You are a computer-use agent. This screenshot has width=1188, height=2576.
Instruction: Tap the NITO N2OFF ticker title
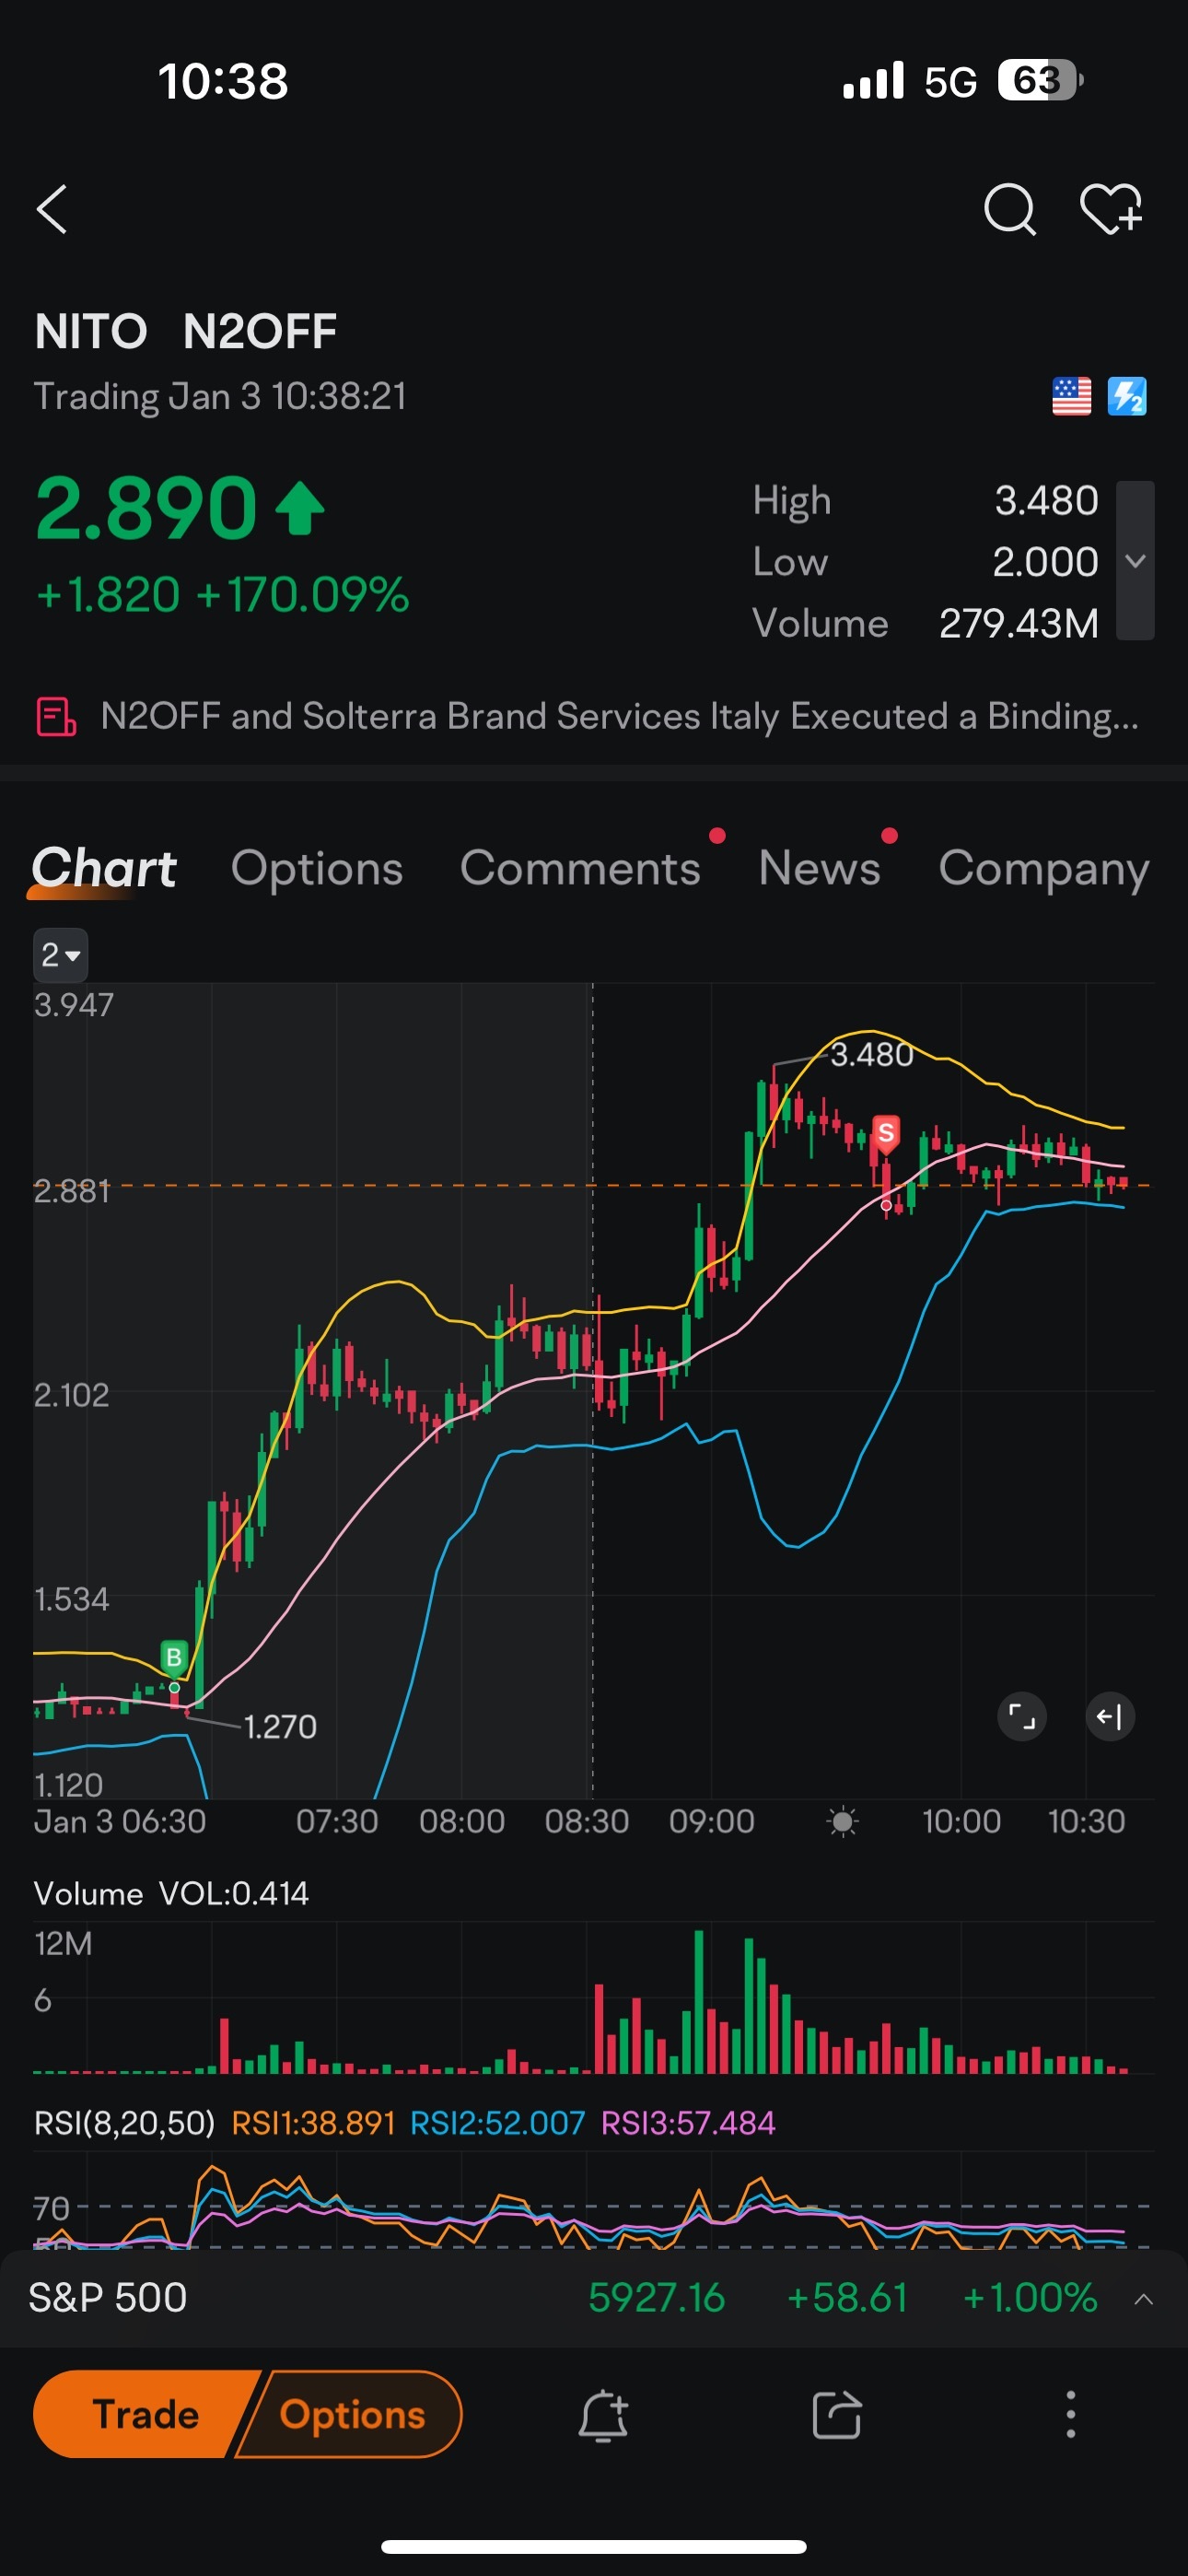[x=186, y=332]
